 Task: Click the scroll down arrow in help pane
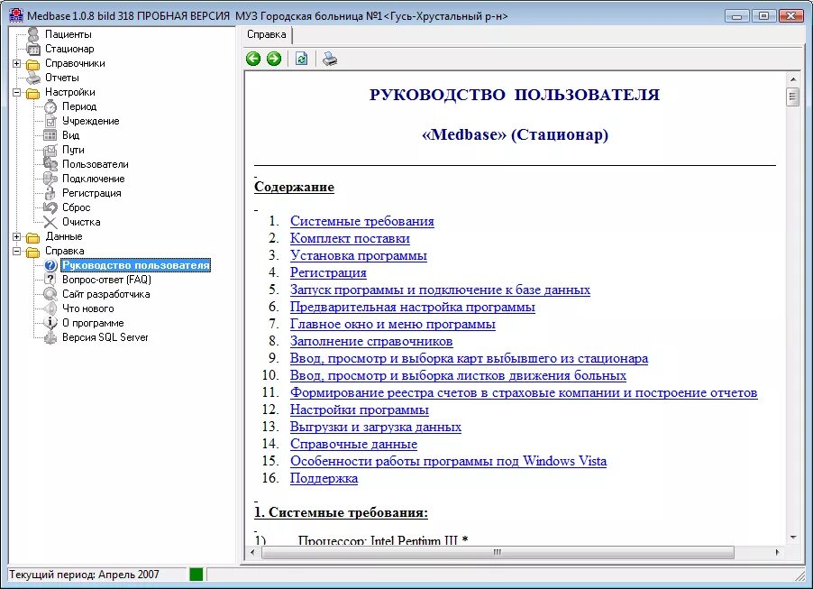pos(793,538)
